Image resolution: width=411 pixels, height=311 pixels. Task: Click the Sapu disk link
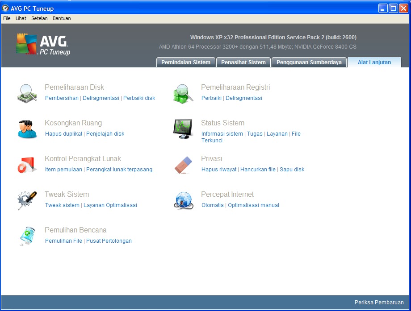(292, 170)
